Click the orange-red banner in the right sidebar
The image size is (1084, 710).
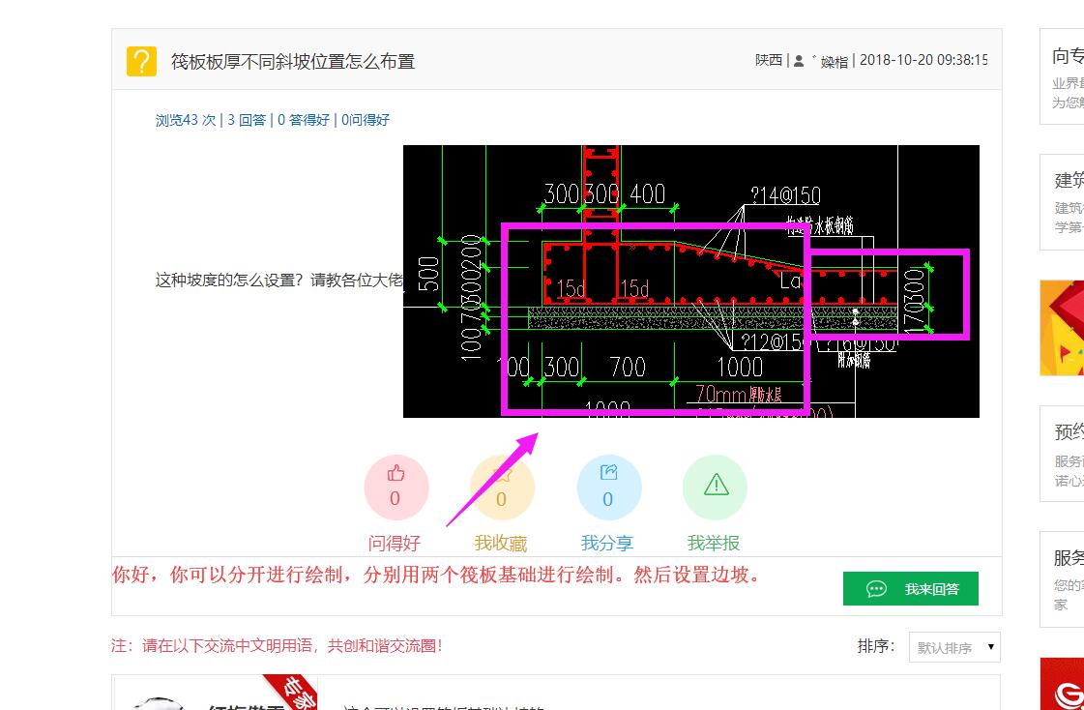[1062, 328]
